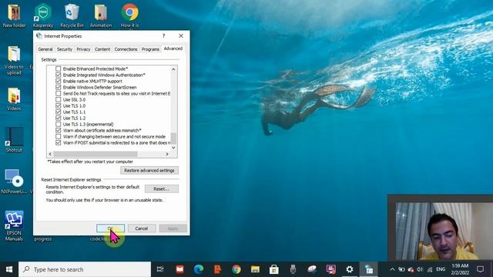493x277 pixels.
Task: Uncheck Enable Integrated Windows Authentication
Action: tap(59, 75)
